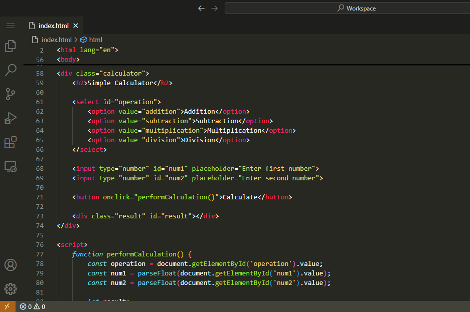Open the Explorer view in activity bar
The image size is (470, 312).
11,46
